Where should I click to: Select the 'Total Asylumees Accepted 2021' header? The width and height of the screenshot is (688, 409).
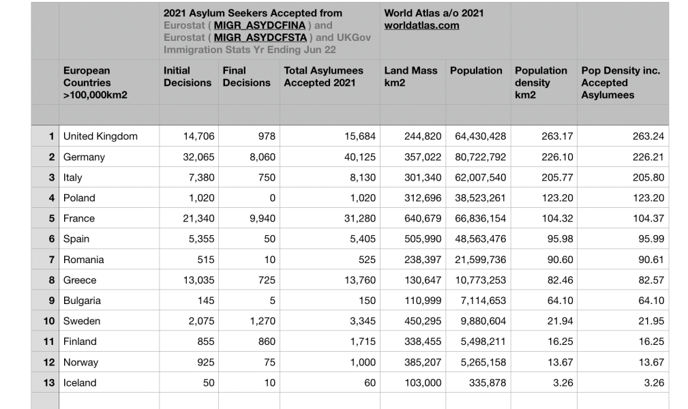[x=330, y=82]
